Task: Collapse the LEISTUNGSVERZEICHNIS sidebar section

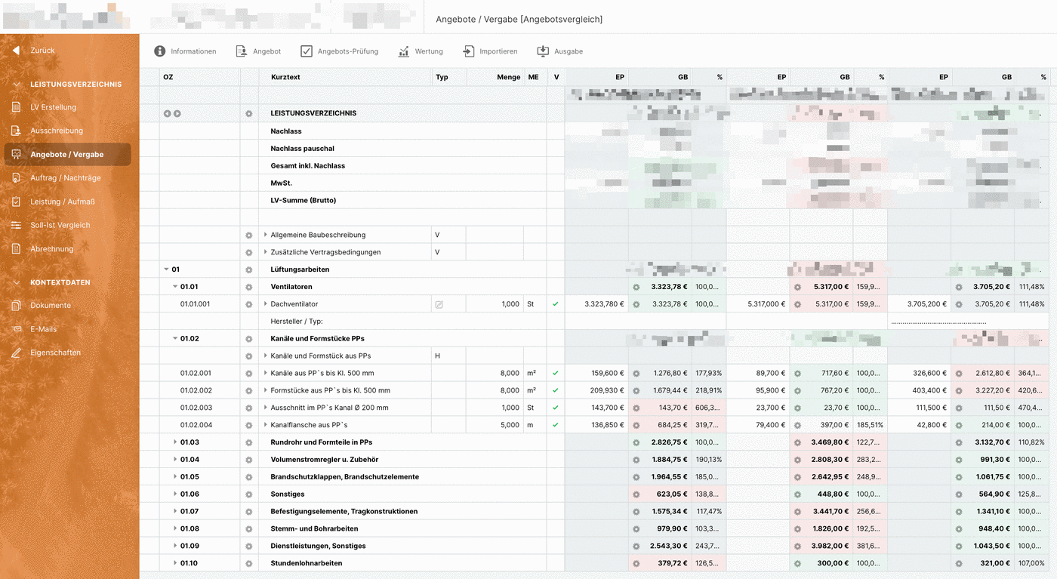Action: pyautogui.click(x=16, y=85)
